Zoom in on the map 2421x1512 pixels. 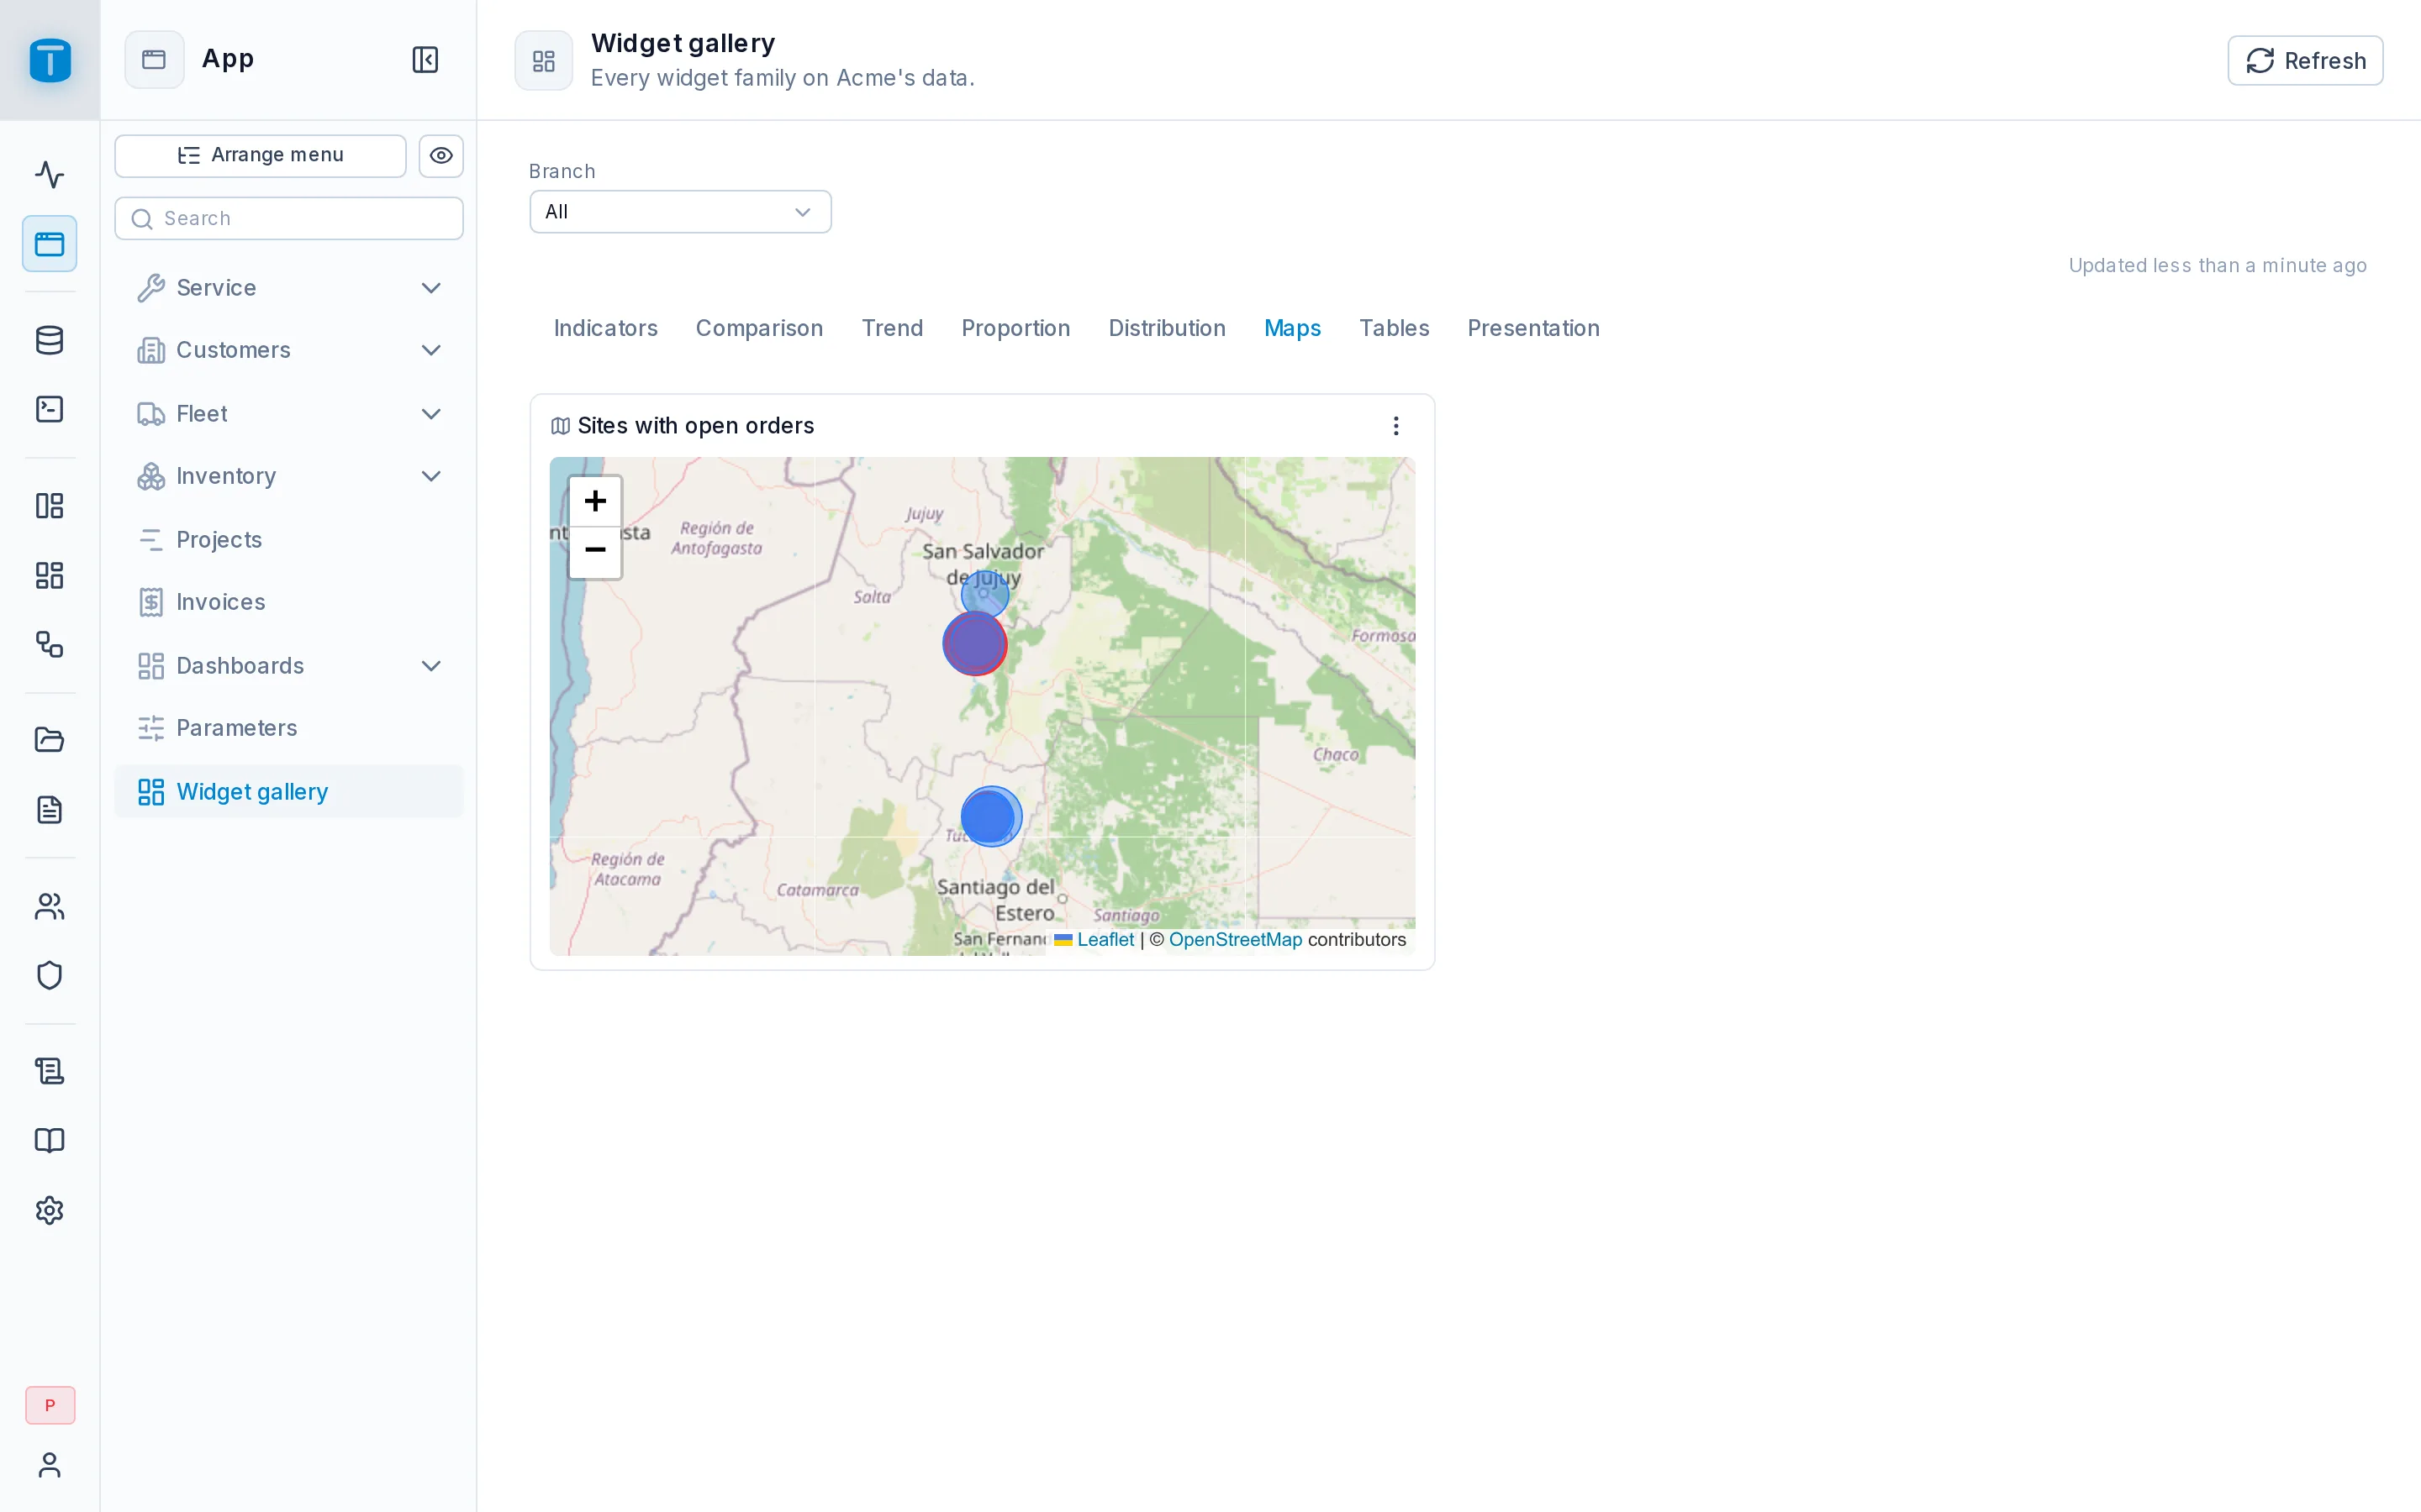tap(595, 501)
